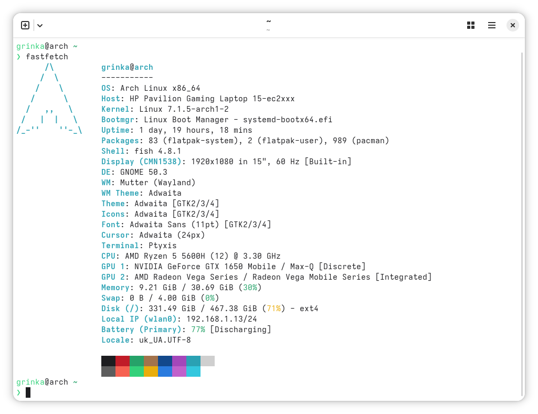
Task: Click the black color block
Action: [109, 361]
